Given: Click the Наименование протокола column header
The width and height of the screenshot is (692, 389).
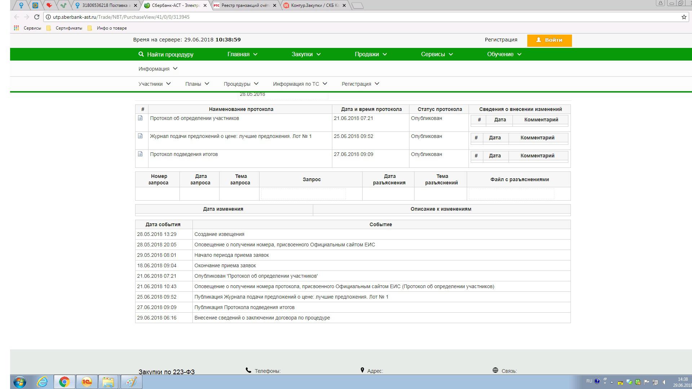Looking at the screenshot, I should pos(241,109).
